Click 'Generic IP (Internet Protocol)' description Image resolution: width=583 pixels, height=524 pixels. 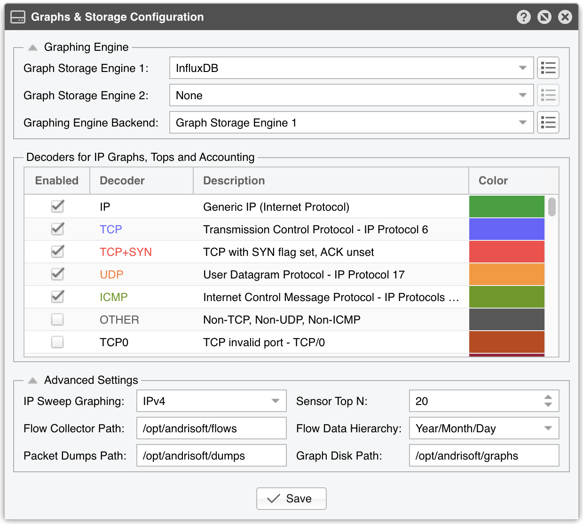[x=276, y=207]
